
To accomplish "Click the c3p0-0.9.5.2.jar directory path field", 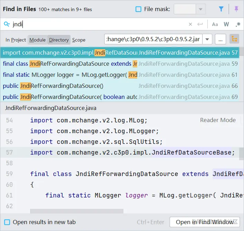I will (153, 39).
